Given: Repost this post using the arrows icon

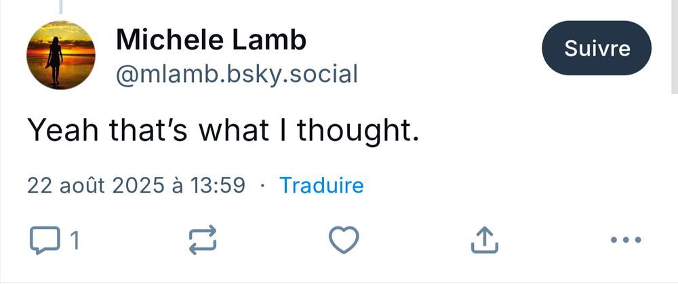Looking at the screenshot, I should 202,239.
